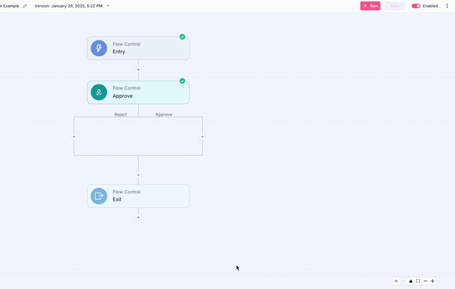Click the lightning bolt Entry node icon
Image resolution: width=455 pixels, height=289 pixels.
coord(99,48)
